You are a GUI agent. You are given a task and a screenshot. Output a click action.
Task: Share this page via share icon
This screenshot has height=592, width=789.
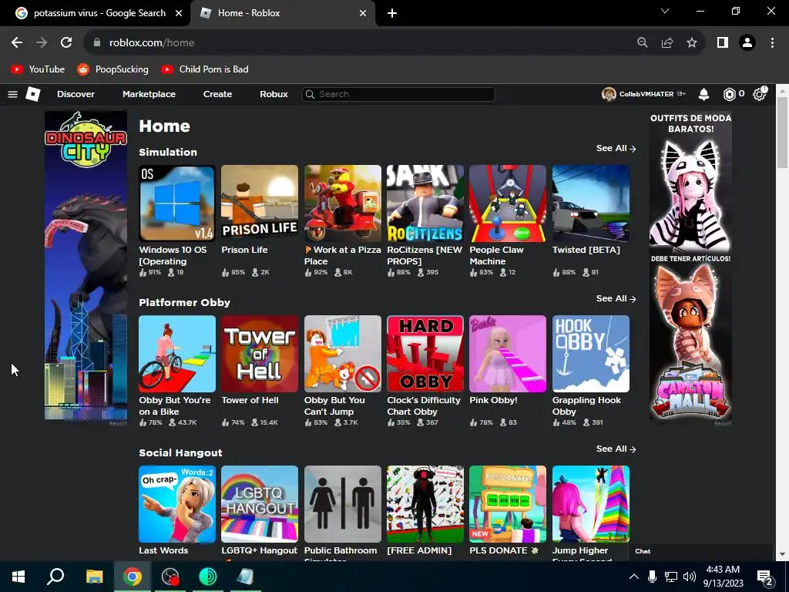tap(667, 43)
